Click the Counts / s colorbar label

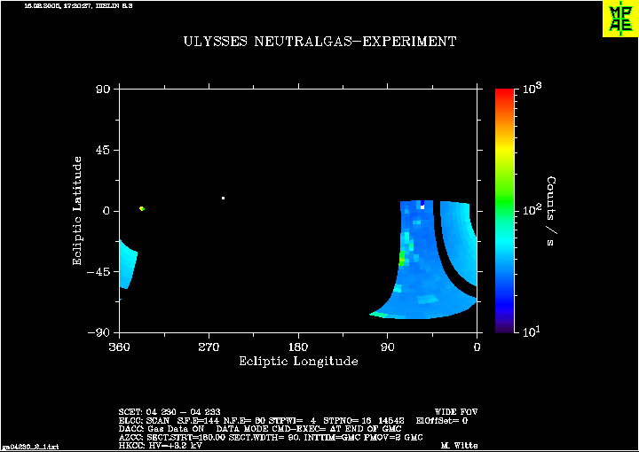coord(550,211)
